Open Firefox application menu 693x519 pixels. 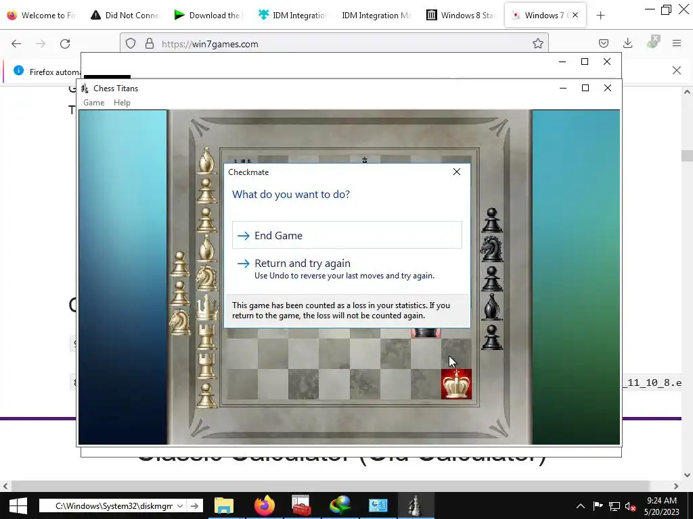pyautogui.click(x=677, y=43)
